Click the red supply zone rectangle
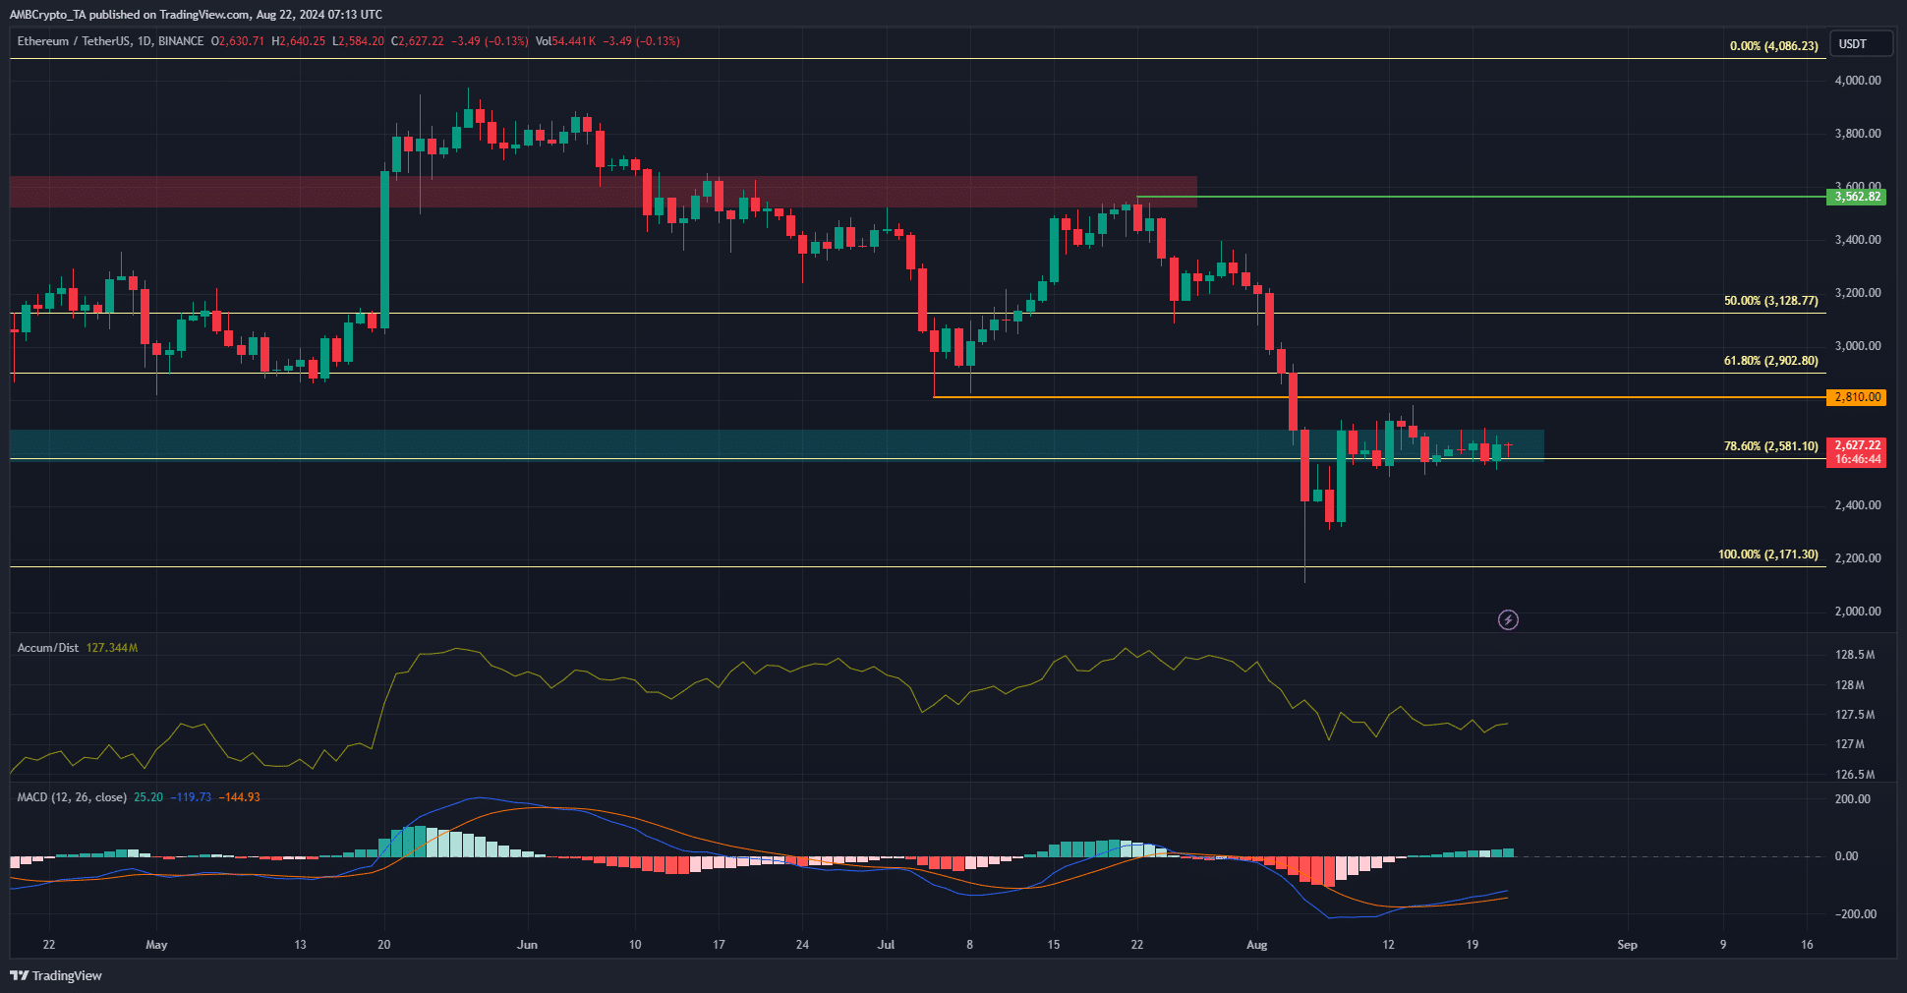 coord(604,192)
